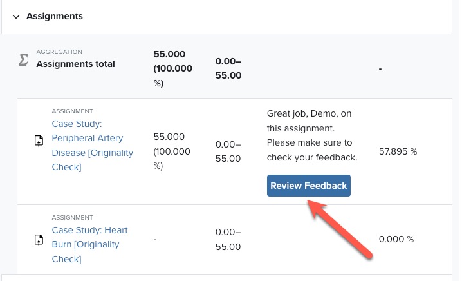Image resolution: width=462 pixels, height=281 pixels.
Task: Click the Heart Burn assignment file icon
Action: [x=39, y=240]
